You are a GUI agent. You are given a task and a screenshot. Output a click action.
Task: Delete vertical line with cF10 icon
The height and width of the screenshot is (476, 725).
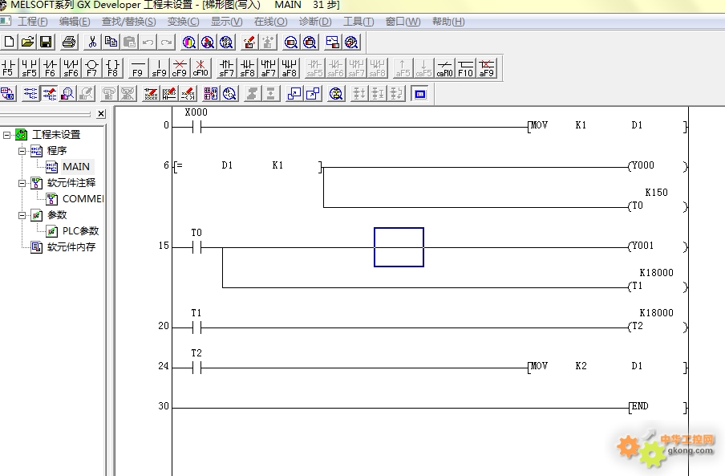coord(200,68)
